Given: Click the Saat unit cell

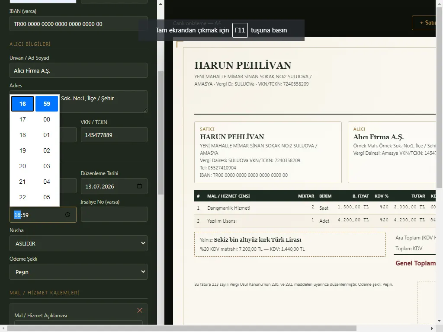Looking at the screenshot, I should tap(324, 208).
